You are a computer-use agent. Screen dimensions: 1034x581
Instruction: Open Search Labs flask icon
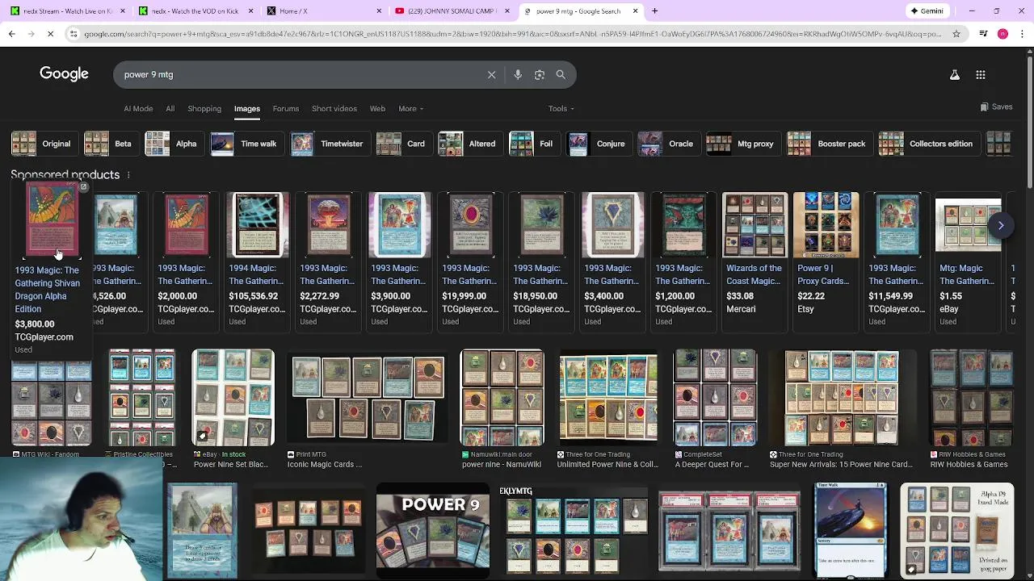click(954, 74)
